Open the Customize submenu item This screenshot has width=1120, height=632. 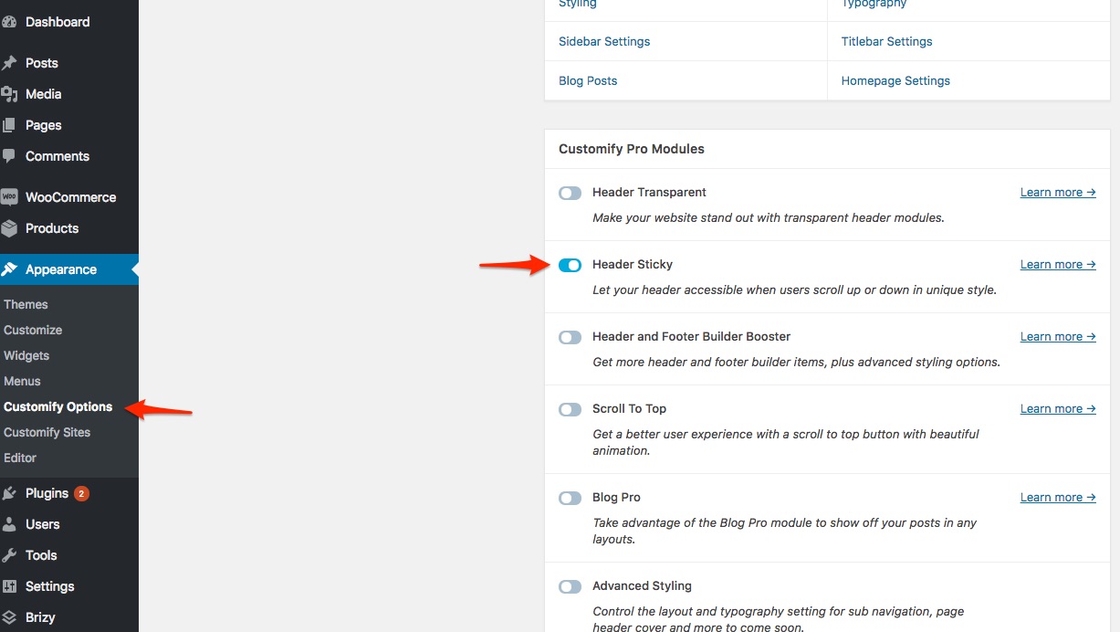pyautogui.click(x=33, y=330)
